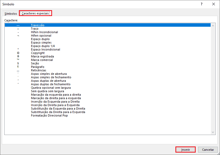This screenshot has height=155, width=220.
Task: Click the © glyph beside Copyright
Action: tap(18, 53)
